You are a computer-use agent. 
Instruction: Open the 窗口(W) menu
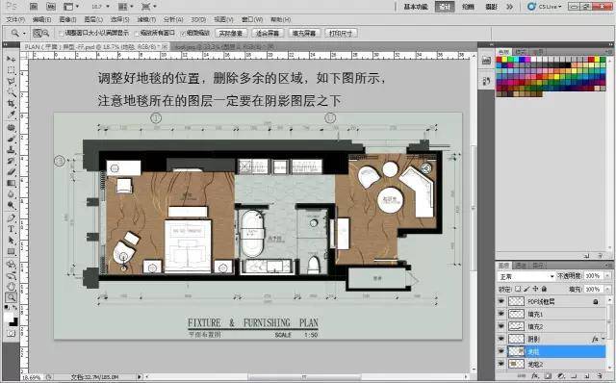pyautogui.click(x=252, y=19)
